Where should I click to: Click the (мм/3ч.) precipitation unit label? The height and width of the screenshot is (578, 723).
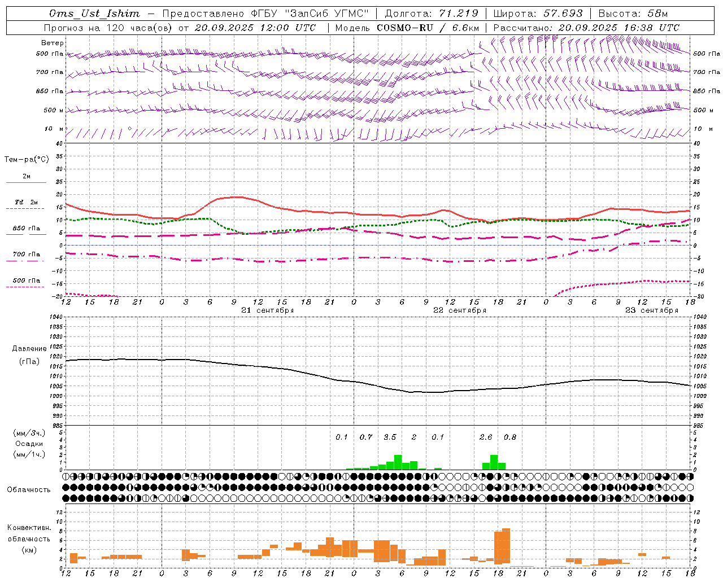tap(29, 433)
